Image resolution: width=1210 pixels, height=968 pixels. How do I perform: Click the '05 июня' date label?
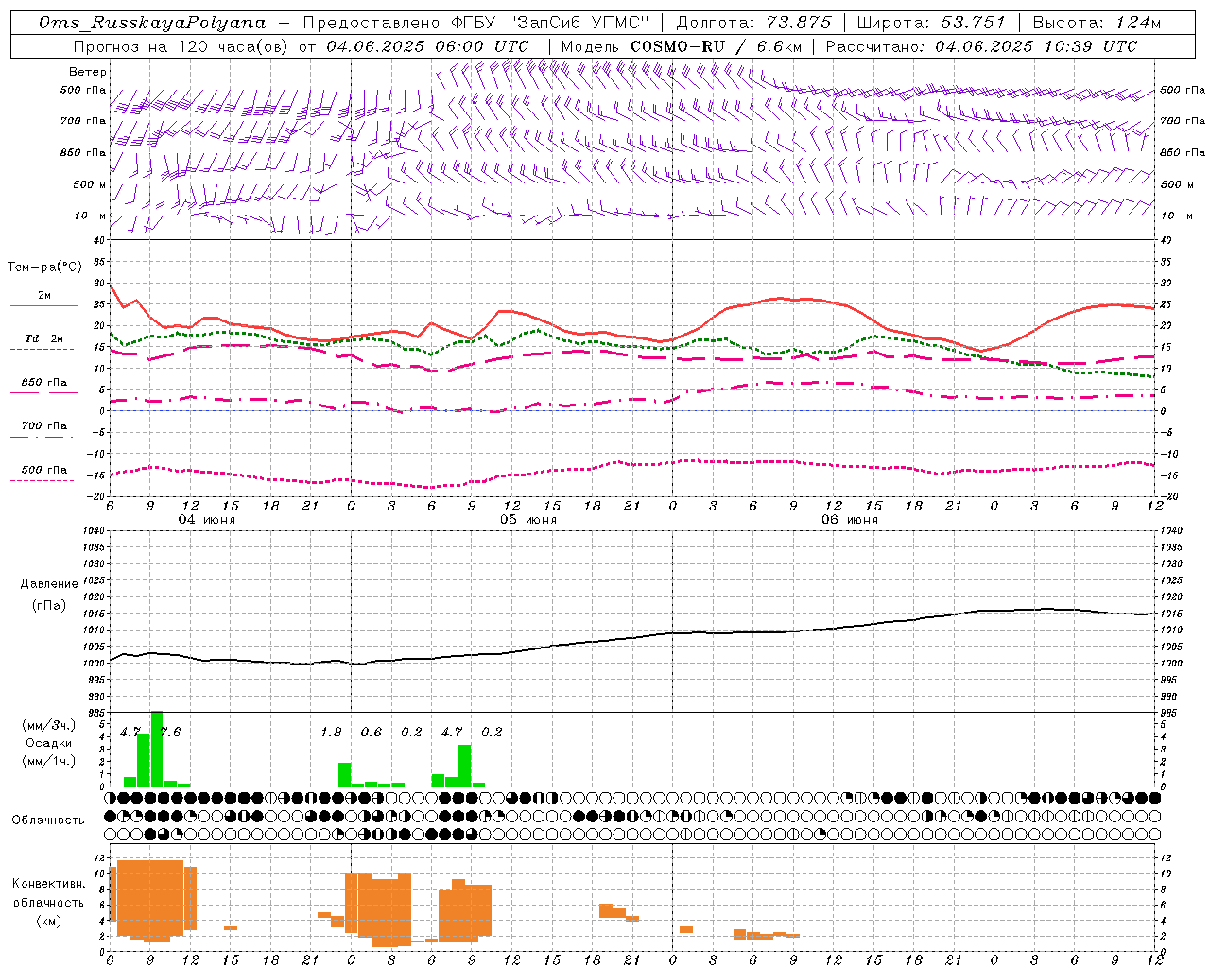[x=528, y=520]
